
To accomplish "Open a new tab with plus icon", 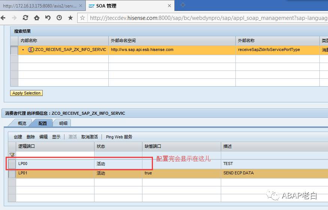I will (x=183, y=5).
